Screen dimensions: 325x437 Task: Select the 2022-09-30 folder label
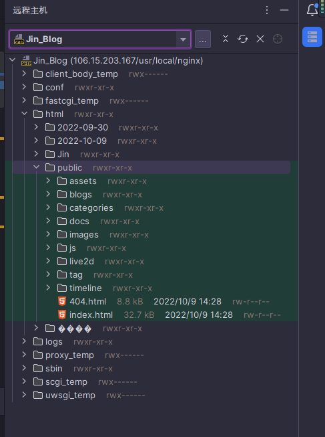(83, 127)
